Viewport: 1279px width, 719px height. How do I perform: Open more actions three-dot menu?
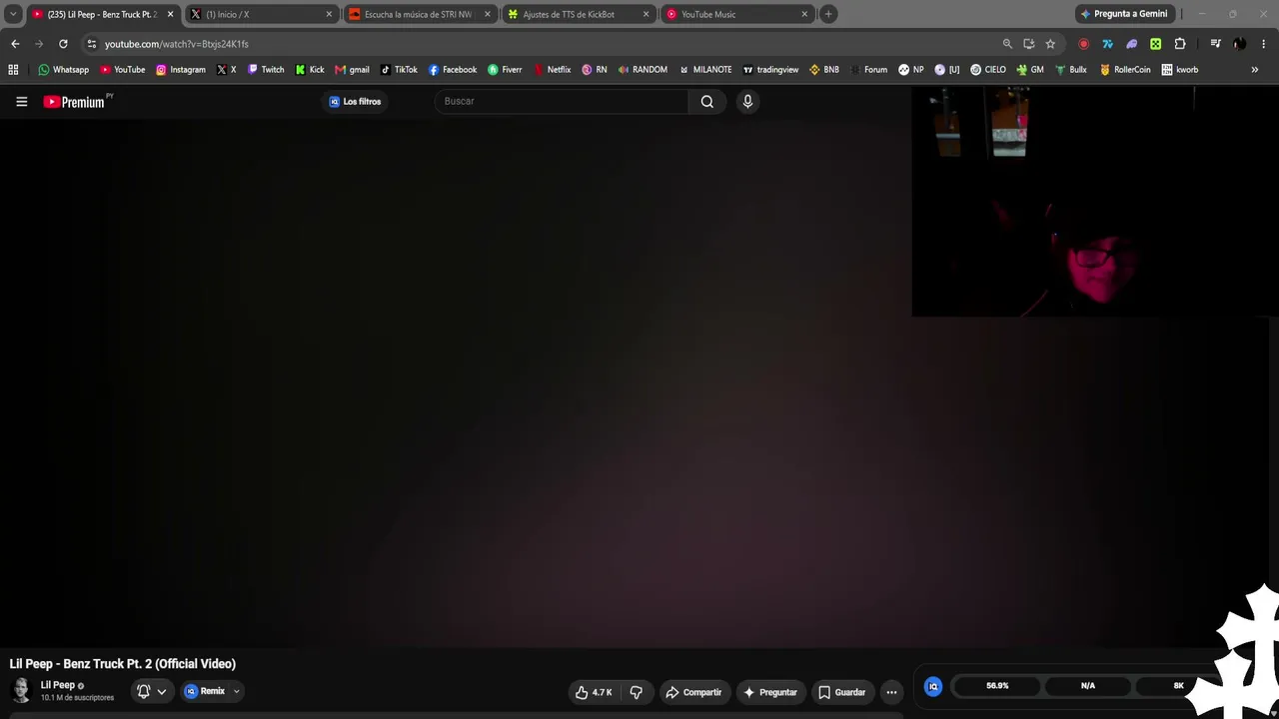tap(891, 692)
